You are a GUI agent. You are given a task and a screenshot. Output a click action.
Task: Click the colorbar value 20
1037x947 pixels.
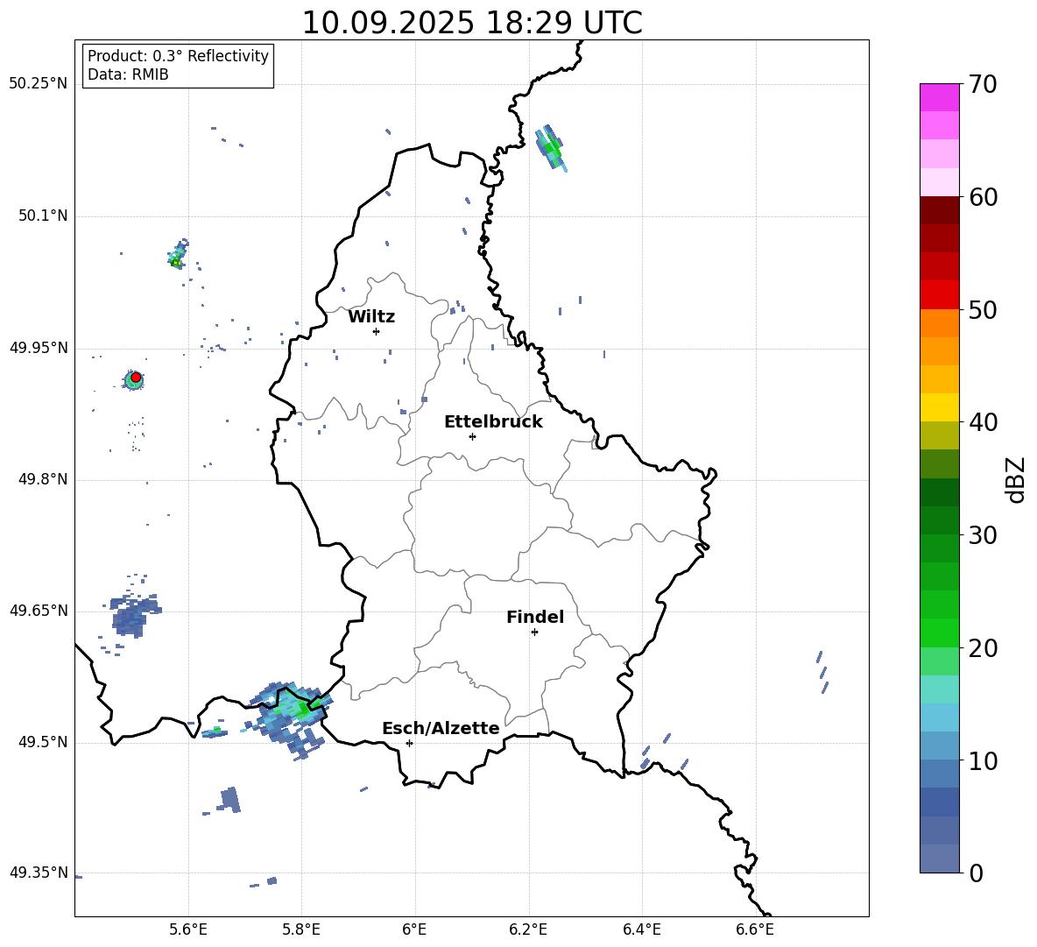pyautogui.click(x=983, y=647)
